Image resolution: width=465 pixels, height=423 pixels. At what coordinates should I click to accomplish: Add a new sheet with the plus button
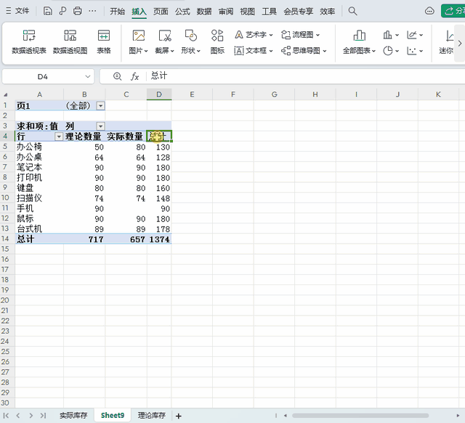[179, 416]
